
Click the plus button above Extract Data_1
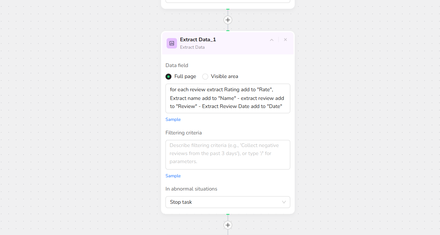(228, 20)
